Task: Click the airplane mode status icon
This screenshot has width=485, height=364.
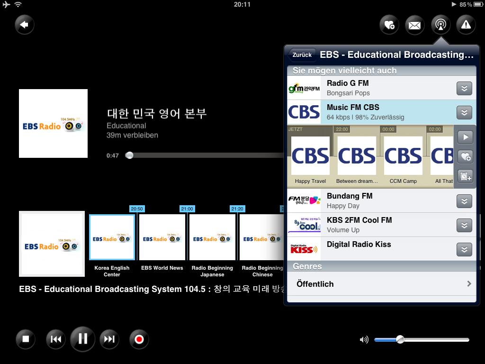Action: click(x=6, y=5)
